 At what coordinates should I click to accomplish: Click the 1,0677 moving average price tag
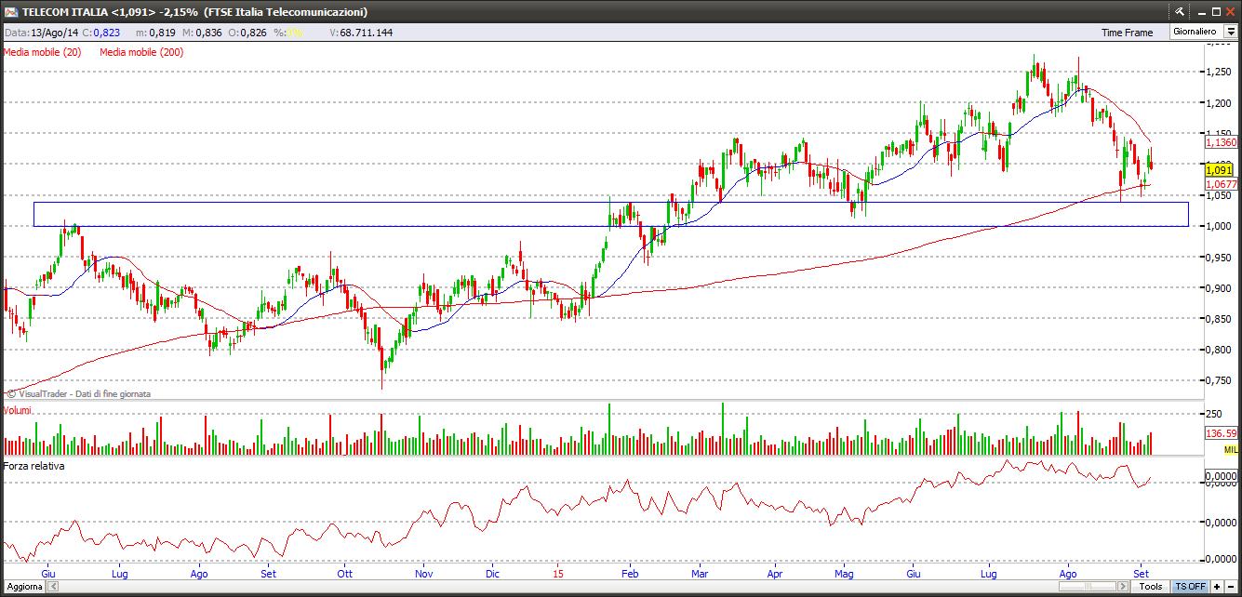click(x=1221, y=184)
